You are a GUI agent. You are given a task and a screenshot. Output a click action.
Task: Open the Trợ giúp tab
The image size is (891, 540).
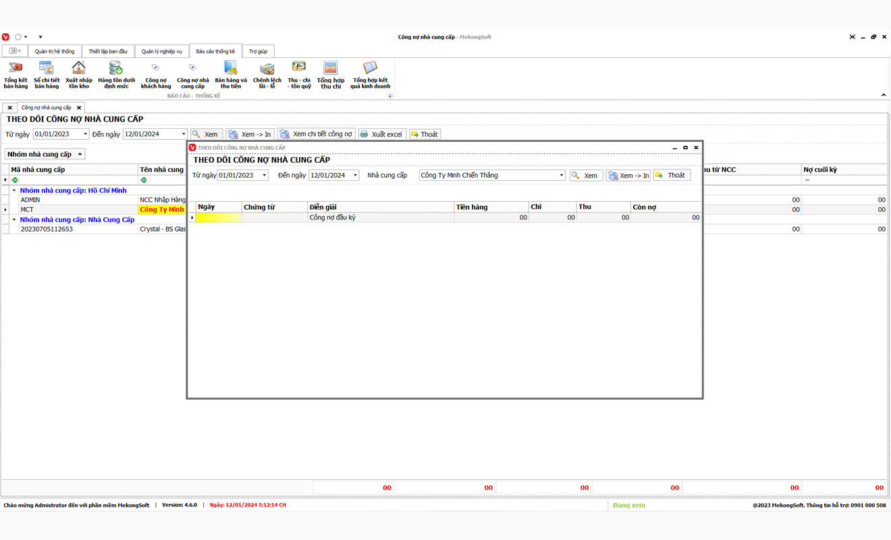258,51
